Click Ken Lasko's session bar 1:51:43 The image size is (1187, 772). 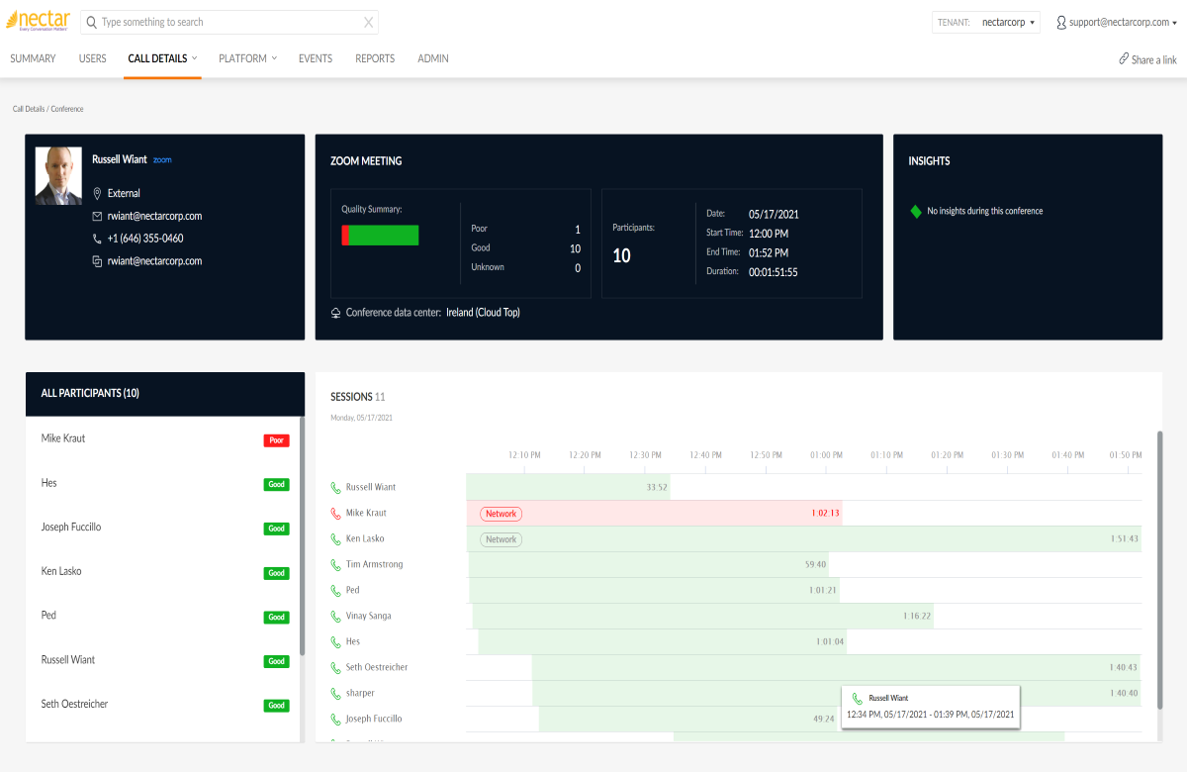point(803,538)
